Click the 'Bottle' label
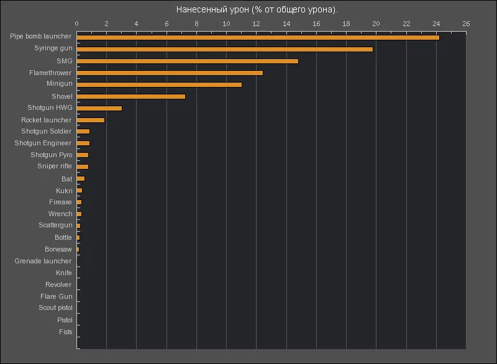The image size is (497, 364). click(x=63, y=237)
